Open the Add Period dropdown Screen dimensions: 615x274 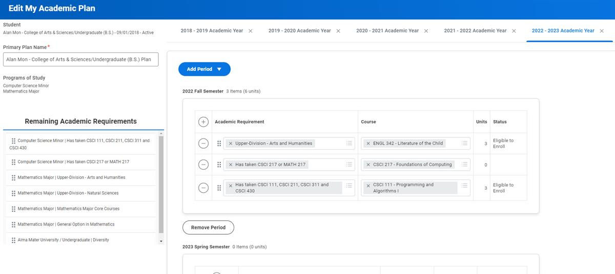(x=204, y=69)
